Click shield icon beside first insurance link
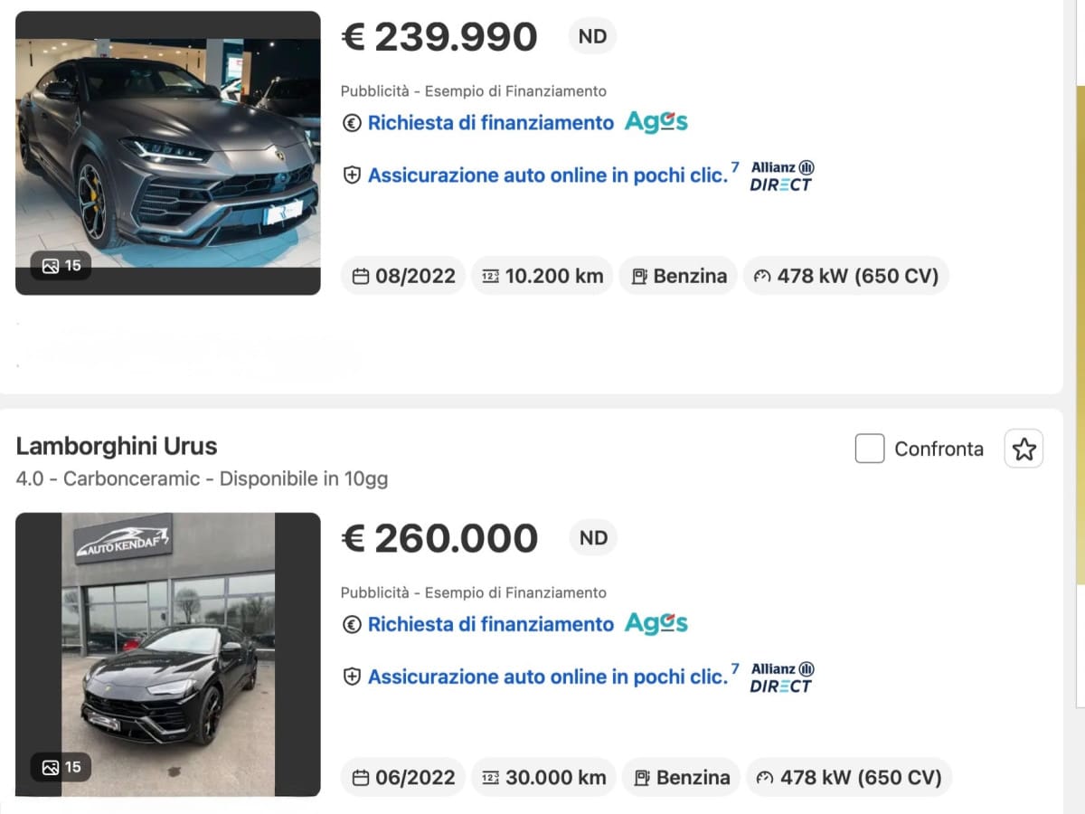The width and height of the screenshot is (1085, 814). (352, 175)
